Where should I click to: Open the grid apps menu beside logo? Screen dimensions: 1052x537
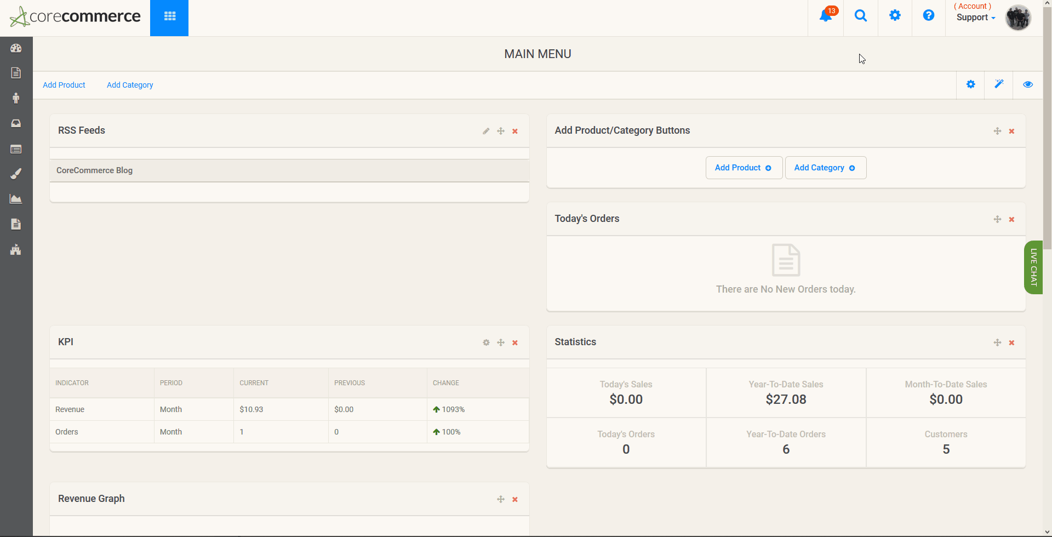tap(169, 17)
